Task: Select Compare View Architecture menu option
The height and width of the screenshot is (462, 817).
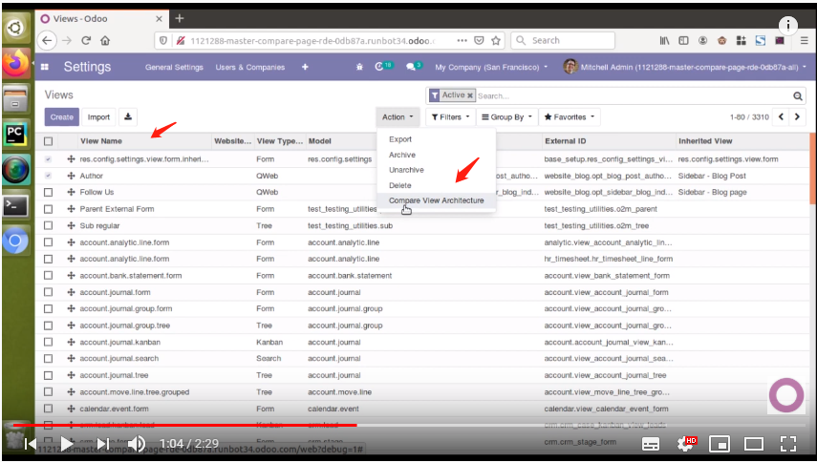Action: [x=436, y=200]
